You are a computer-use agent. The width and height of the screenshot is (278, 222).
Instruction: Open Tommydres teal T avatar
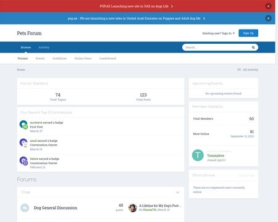coord(198,155)
